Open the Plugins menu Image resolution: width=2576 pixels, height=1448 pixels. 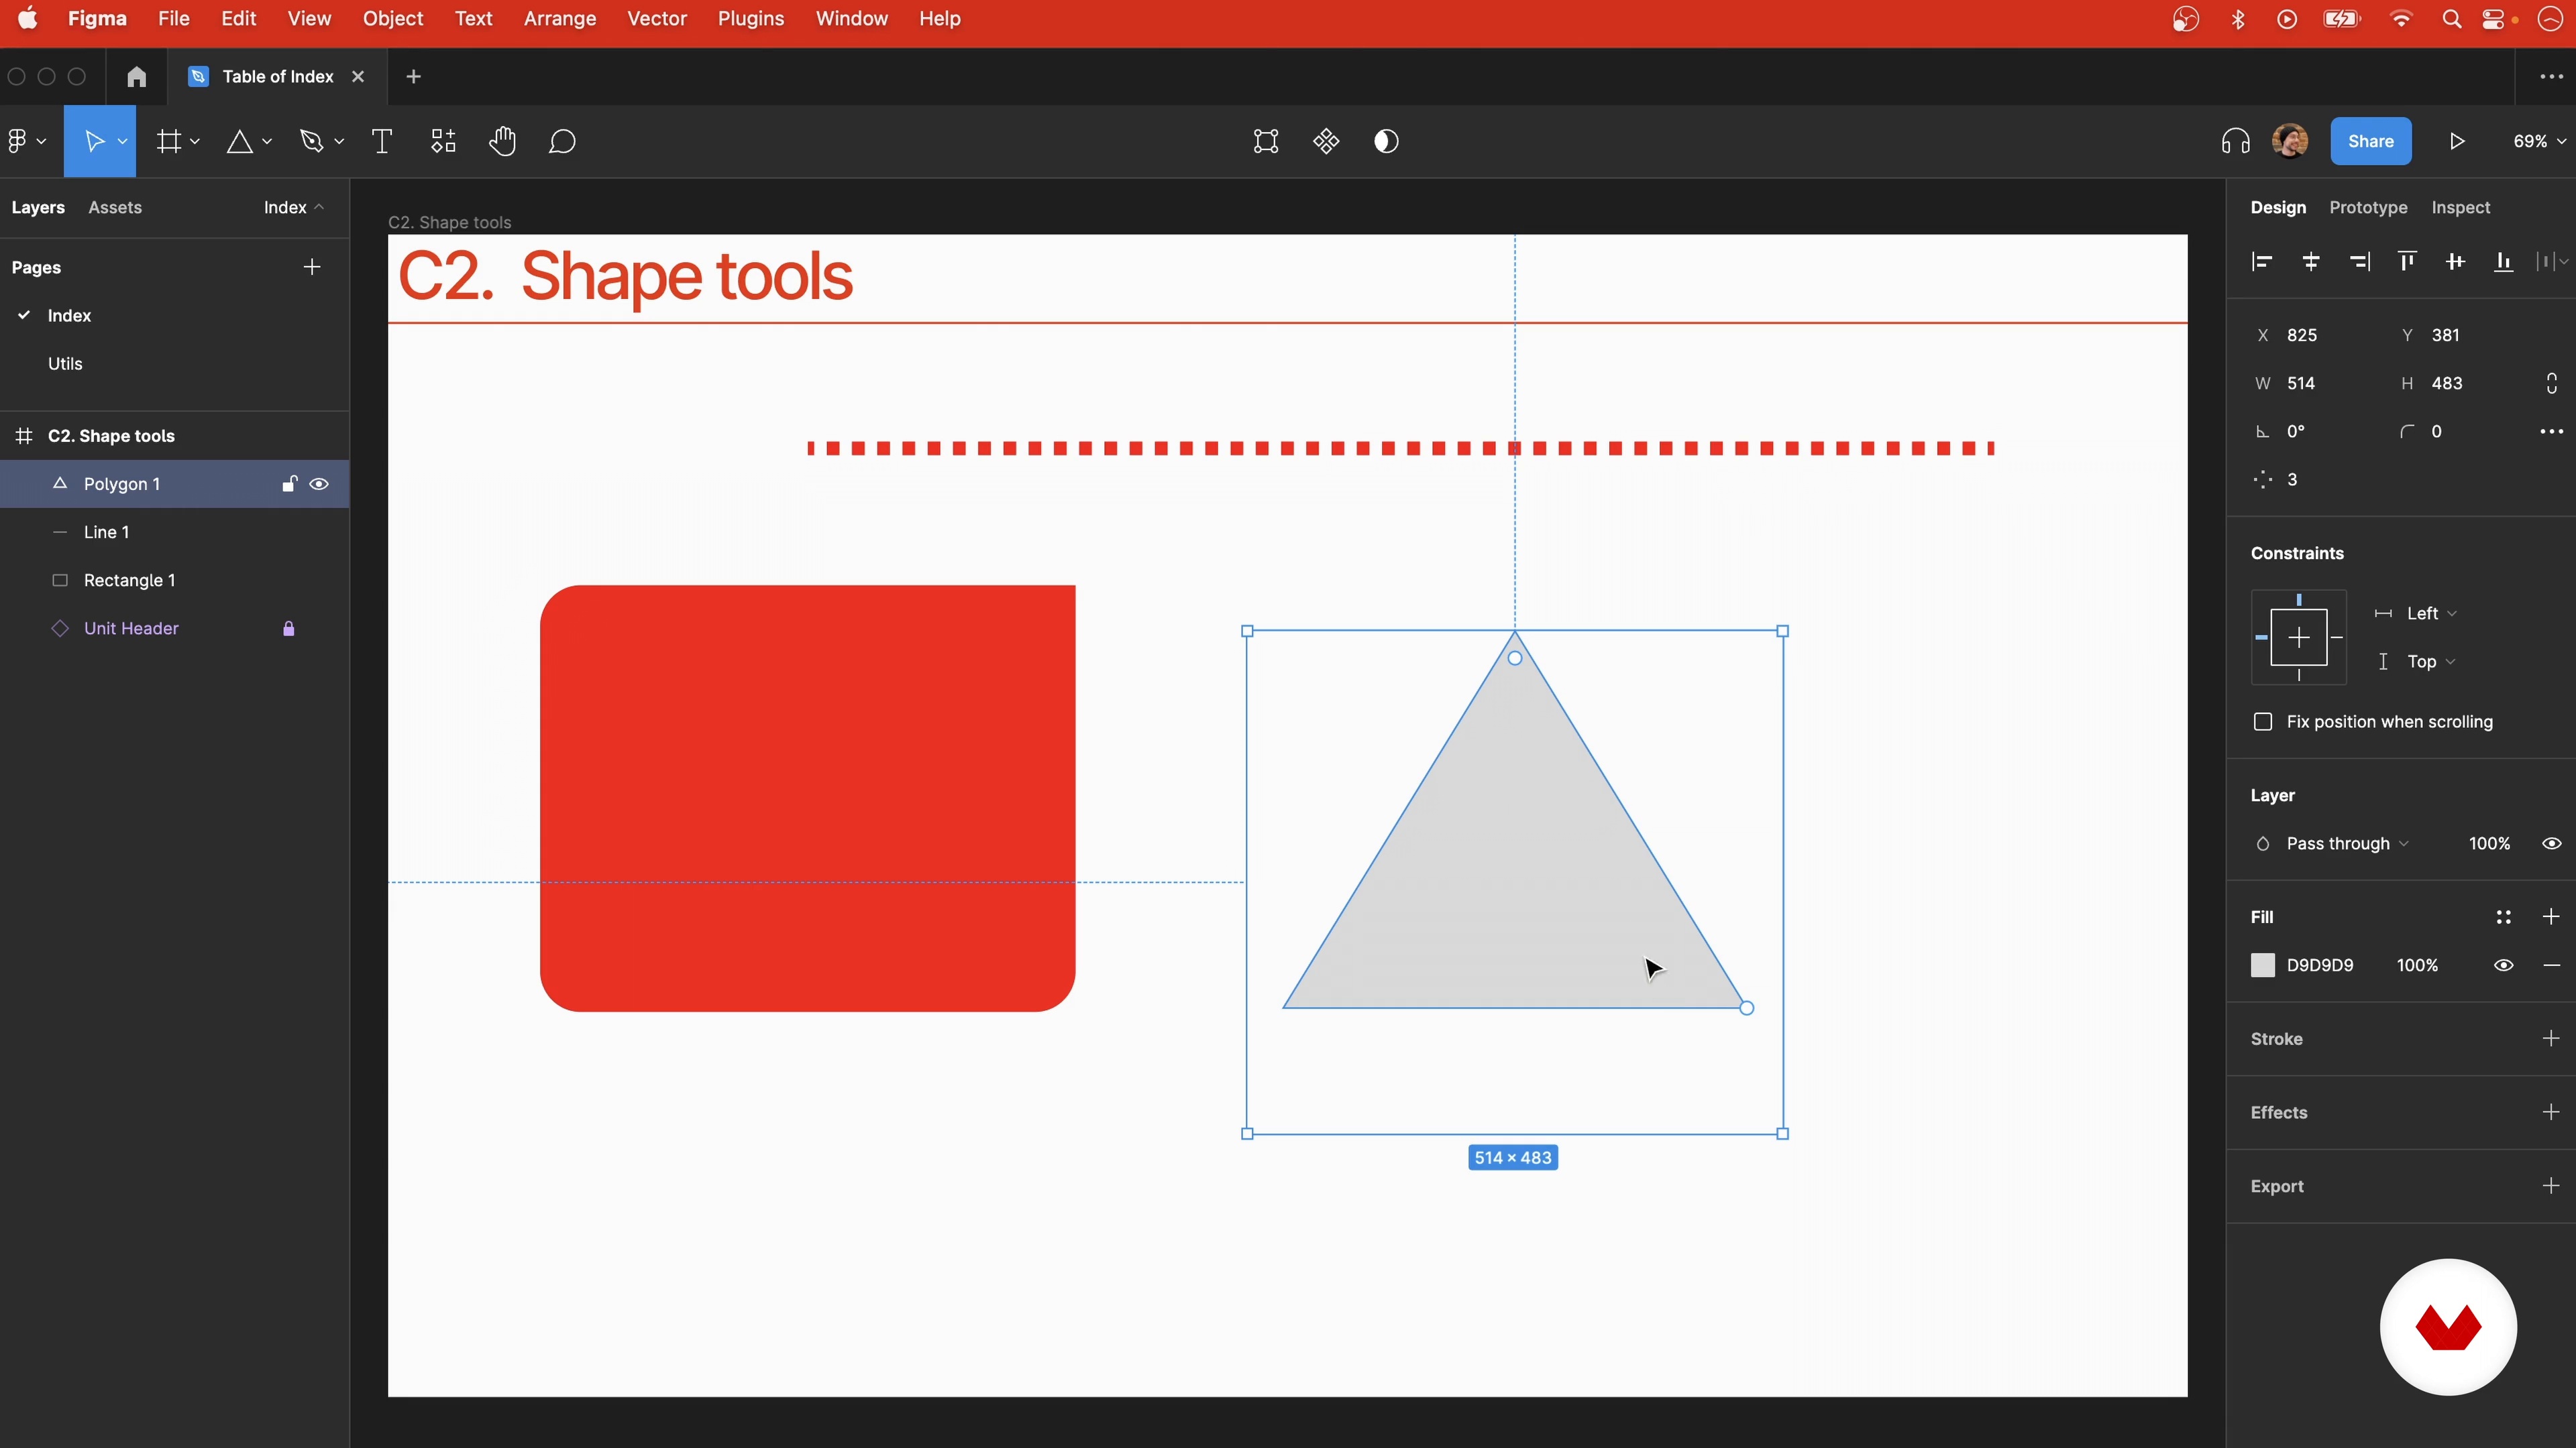coord(751,19)
